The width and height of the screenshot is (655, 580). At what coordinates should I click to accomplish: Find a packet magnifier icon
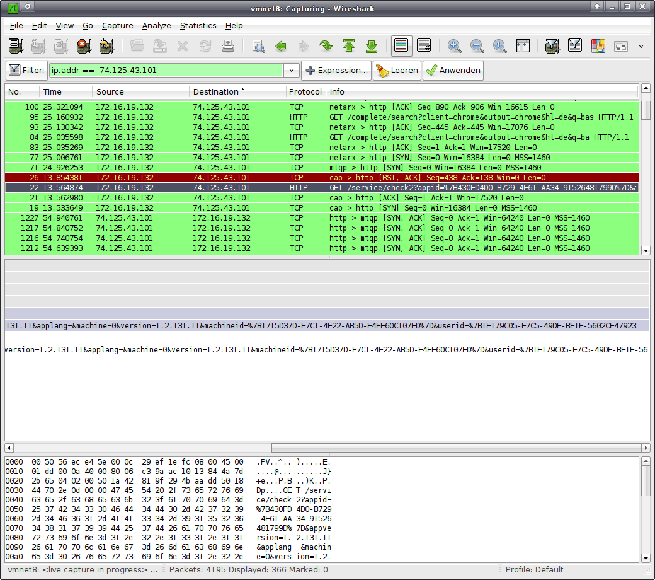coord(258,46)
